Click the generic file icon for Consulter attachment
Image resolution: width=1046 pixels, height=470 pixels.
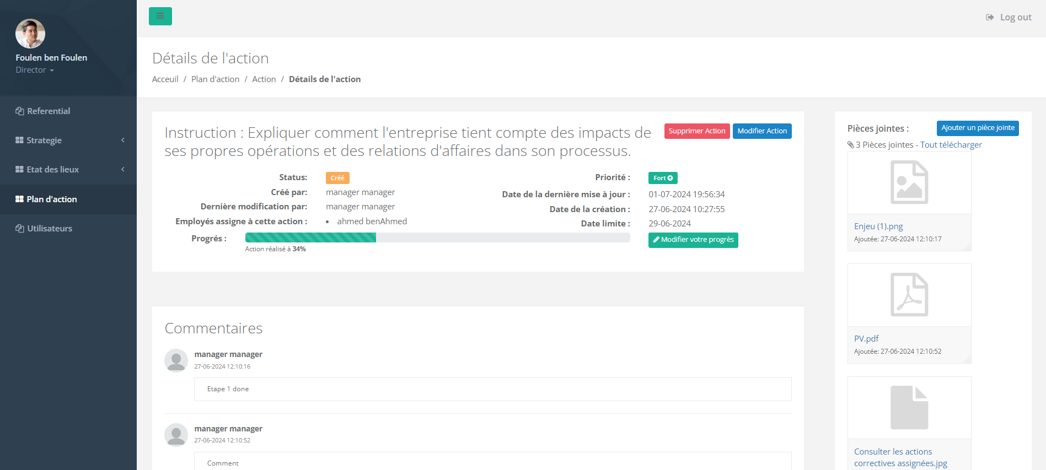click(x=909, y=408)
